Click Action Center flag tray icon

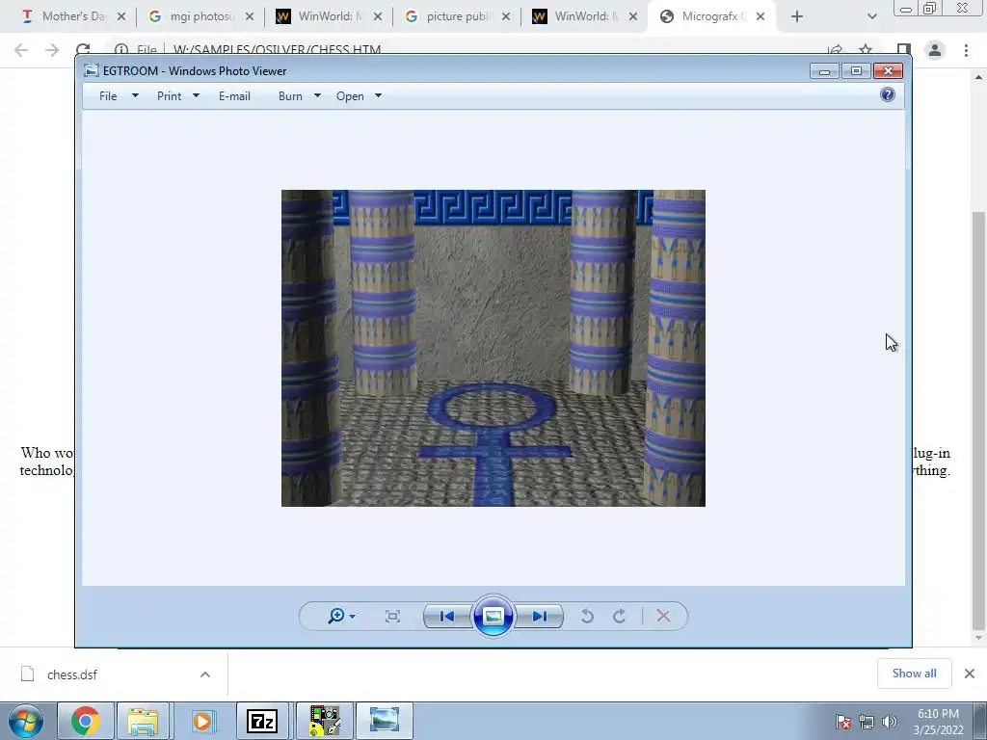tap(843, 722)
